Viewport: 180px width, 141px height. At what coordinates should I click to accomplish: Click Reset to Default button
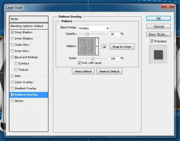click(x=109, y=72)
